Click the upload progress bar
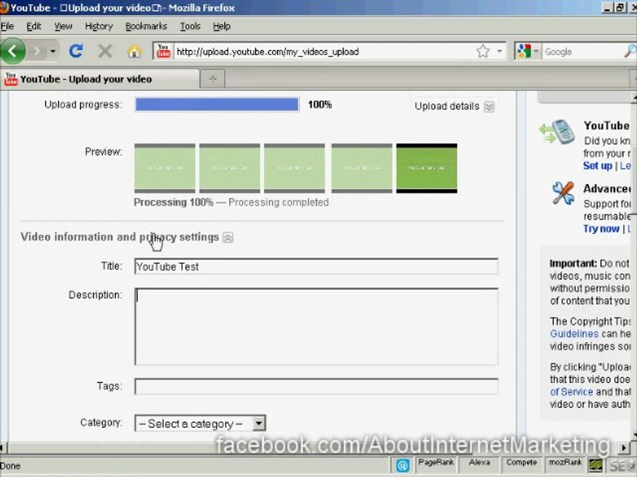The height and width of the screenshot is (477, 637). 217,104
